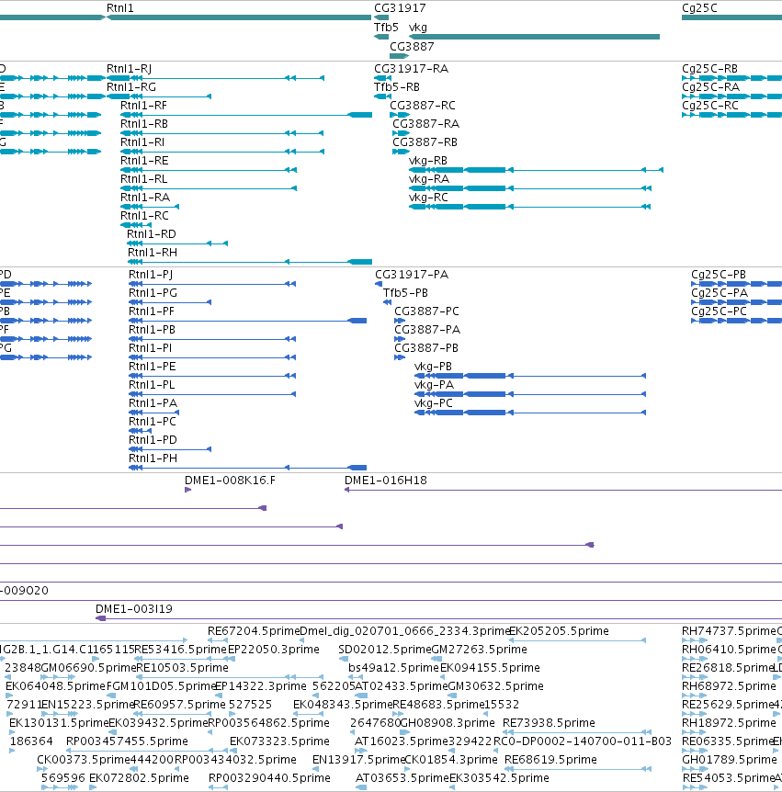782x792 pixels.
Task: Select the Cg25C-RC transcript label
Action: [x=710, y=106]
